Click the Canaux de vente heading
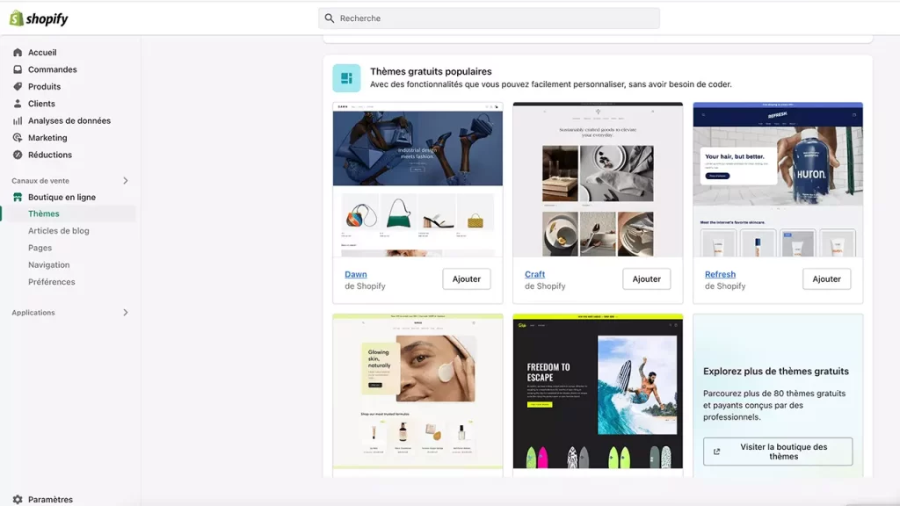The width and height of the screenshot is (900, 506). click(x=40, y=181)
